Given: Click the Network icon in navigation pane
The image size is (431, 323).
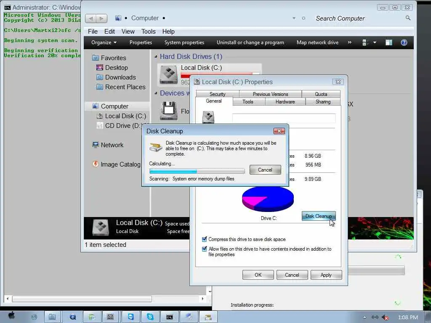Looking at the screenshot, I should tap(96, 145).
